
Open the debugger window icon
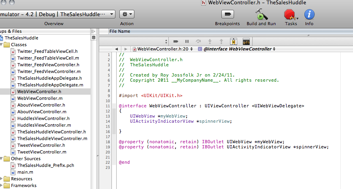pos(234,41)
